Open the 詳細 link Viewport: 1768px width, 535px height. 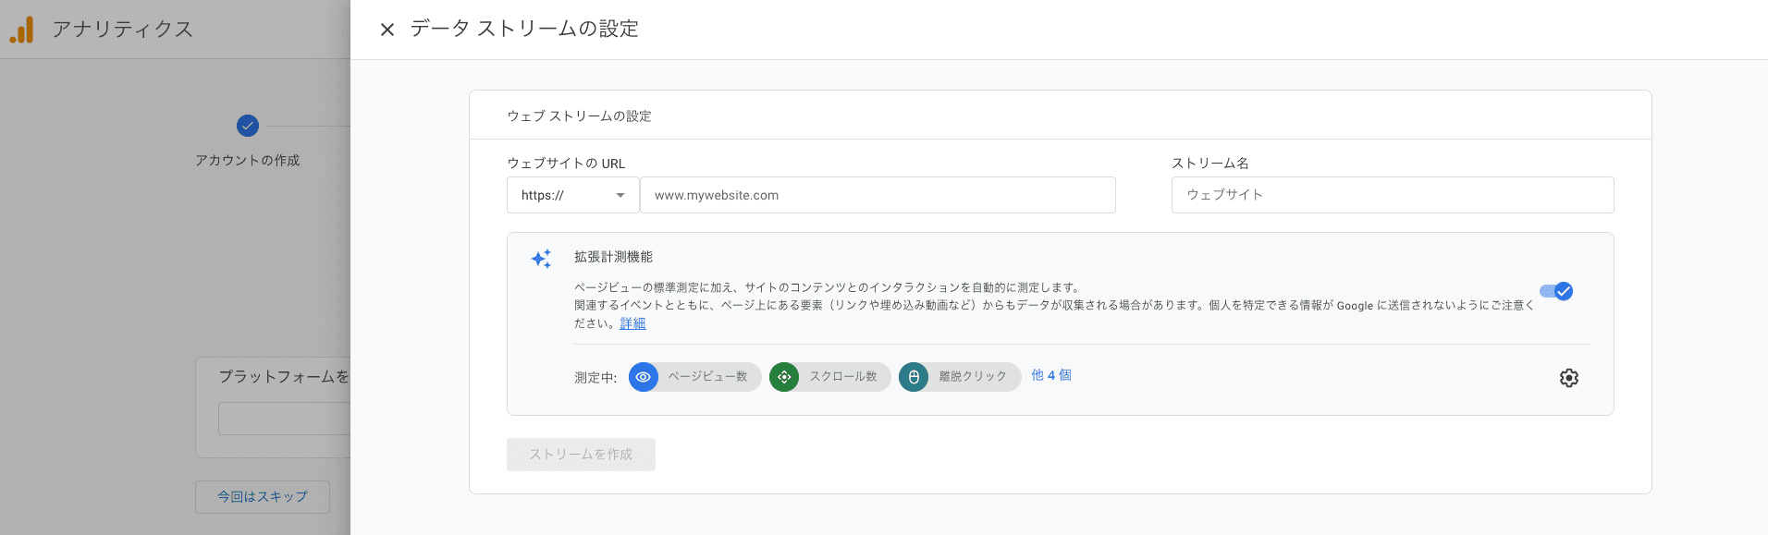pyautogui.click(x=632, y=323)
